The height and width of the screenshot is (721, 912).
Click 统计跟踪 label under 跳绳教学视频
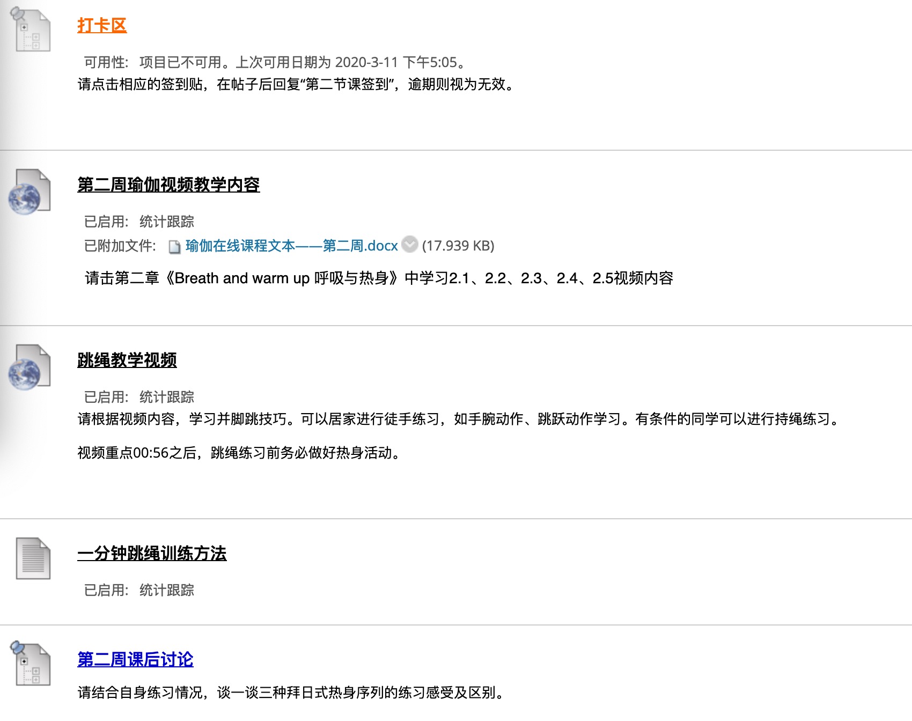pyautogui.click(x=167, y=397)
